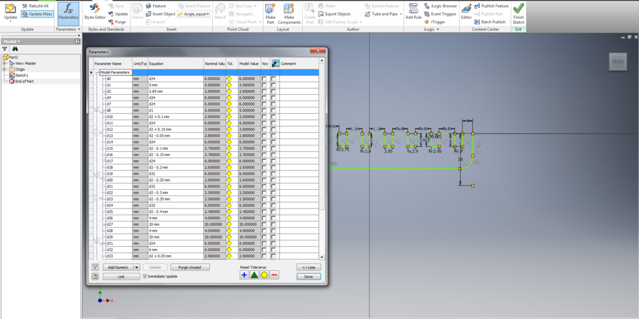Open the Update button dropdown arrow

click(10, 22)
